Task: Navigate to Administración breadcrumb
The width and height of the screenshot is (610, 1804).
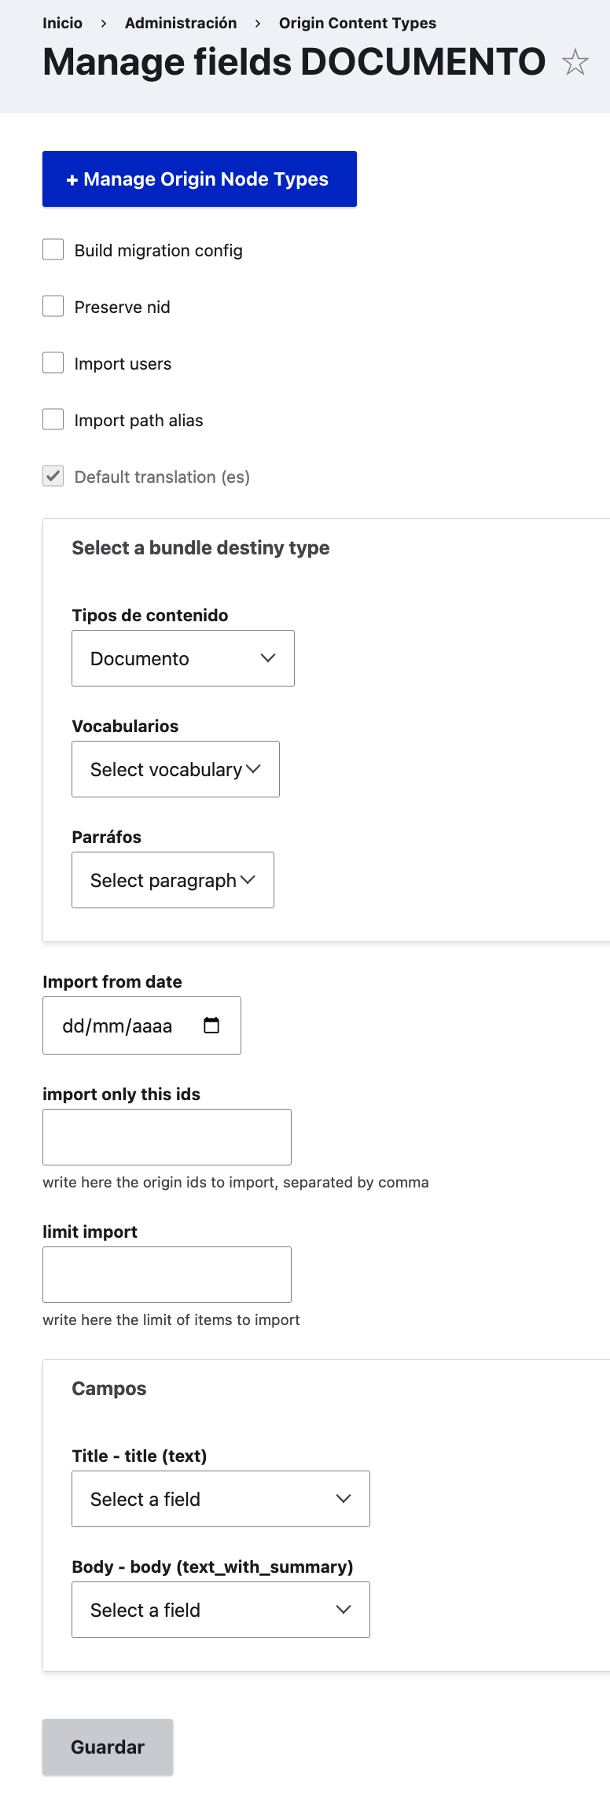Action: [x=181, y=23]
